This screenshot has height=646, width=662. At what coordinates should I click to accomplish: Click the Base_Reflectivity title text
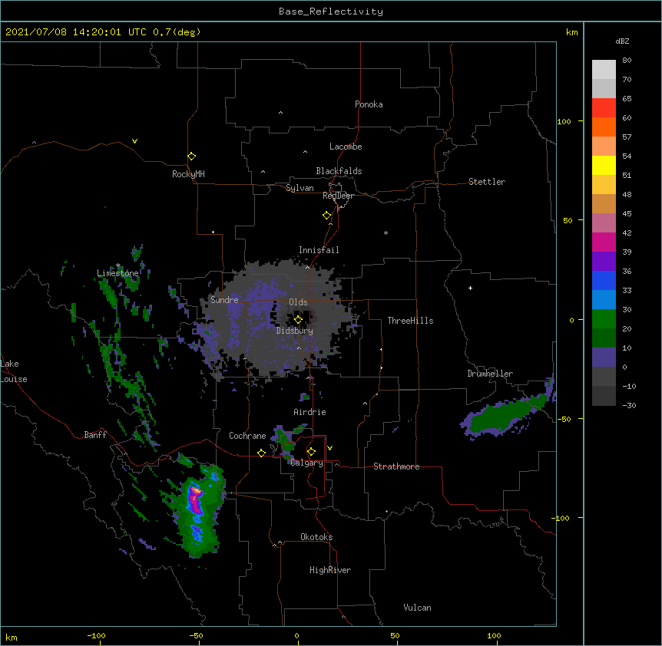331,12
